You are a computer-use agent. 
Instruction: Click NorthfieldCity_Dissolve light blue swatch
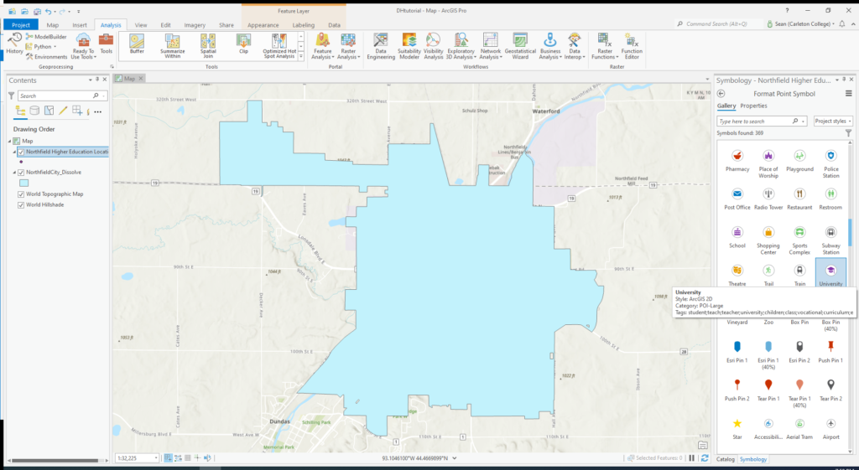(x=24, y=183)
